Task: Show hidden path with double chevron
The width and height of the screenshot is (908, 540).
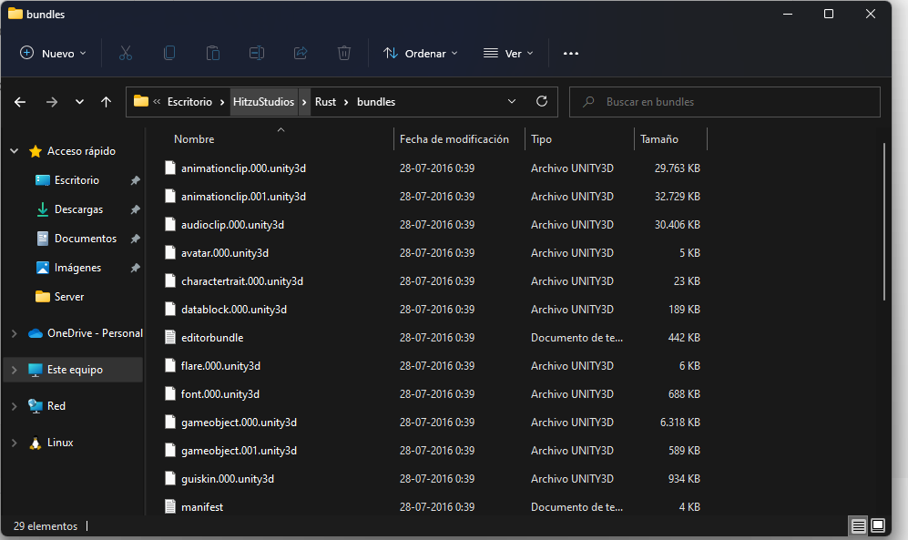Action: [157, 101]
